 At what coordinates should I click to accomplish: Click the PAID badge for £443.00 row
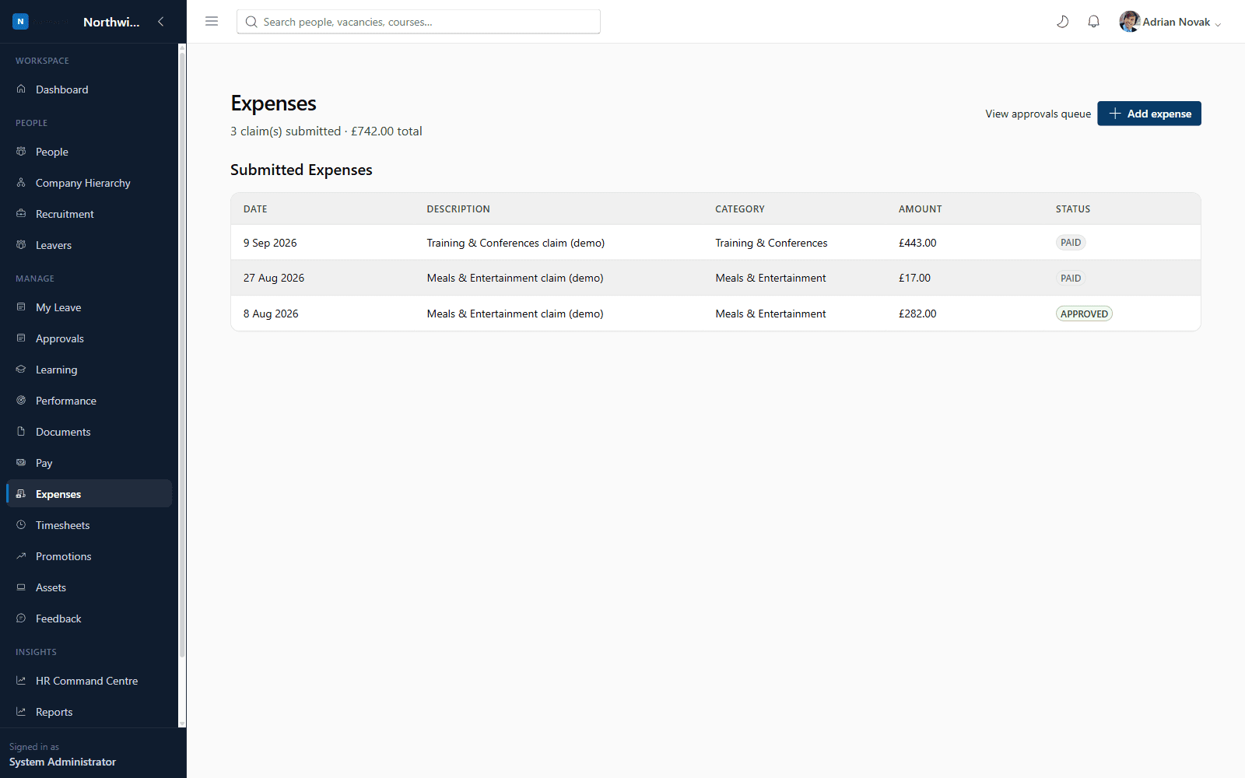(1071, 243)
